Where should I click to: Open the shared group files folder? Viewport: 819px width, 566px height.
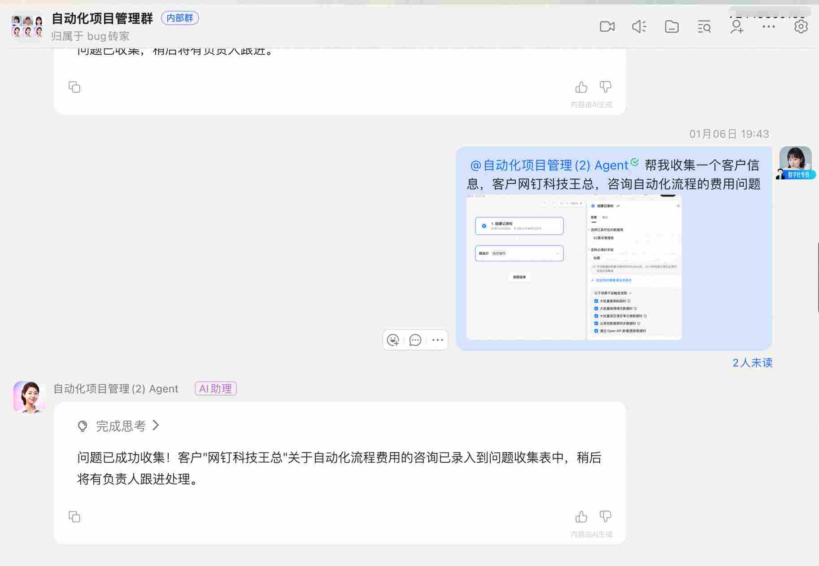(671, 27)
